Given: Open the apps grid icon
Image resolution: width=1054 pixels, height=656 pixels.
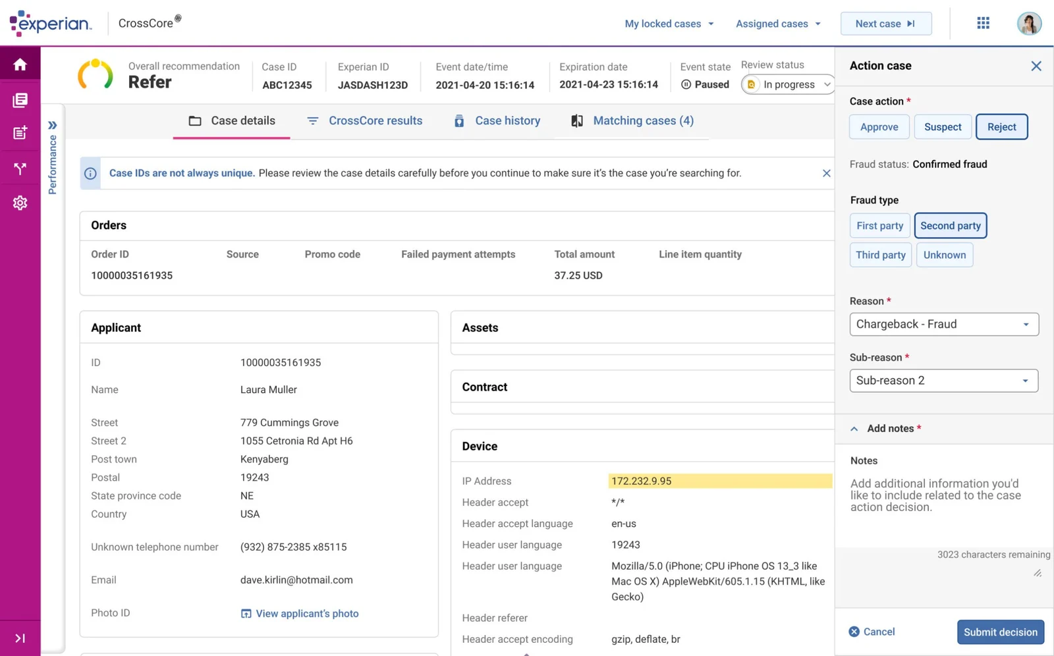Looking at the screenshot, I should click(983, 23).
